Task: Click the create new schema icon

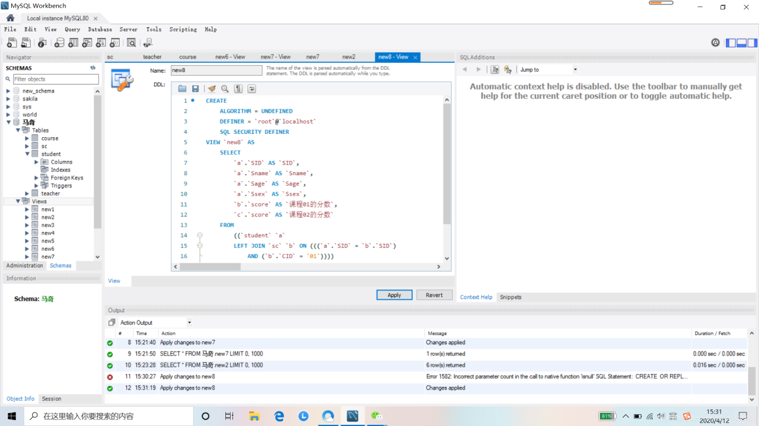Action: (59, 43)
